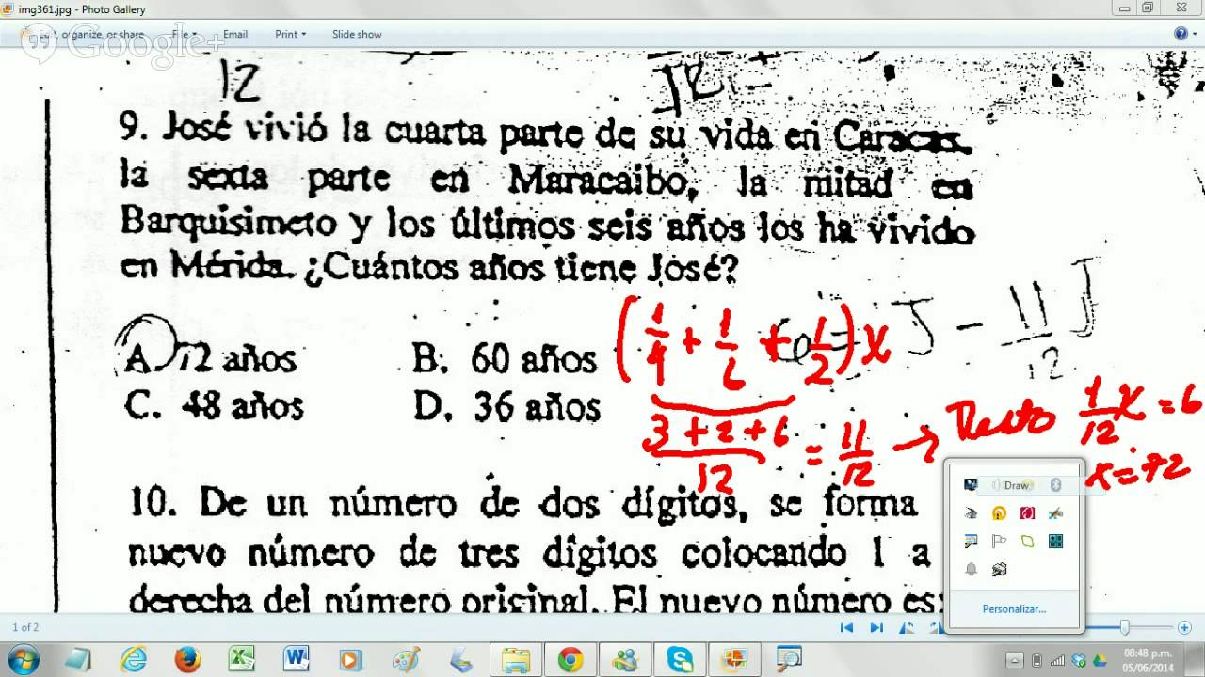
Task: Rotate the photo counterclockwise
Action: tap(907, 627)
